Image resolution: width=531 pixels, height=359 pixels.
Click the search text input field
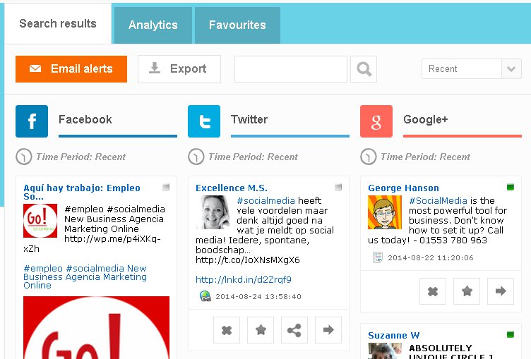[291, 69]
